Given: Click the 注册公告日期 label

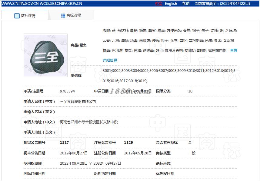Looking at the screenshot, I should coord(105,153).
